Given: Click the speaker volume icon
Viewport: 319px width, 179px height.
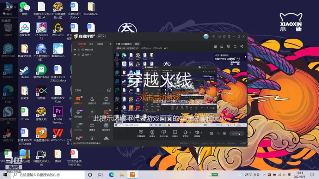Looking at the screenshot, I should [197, 133].
